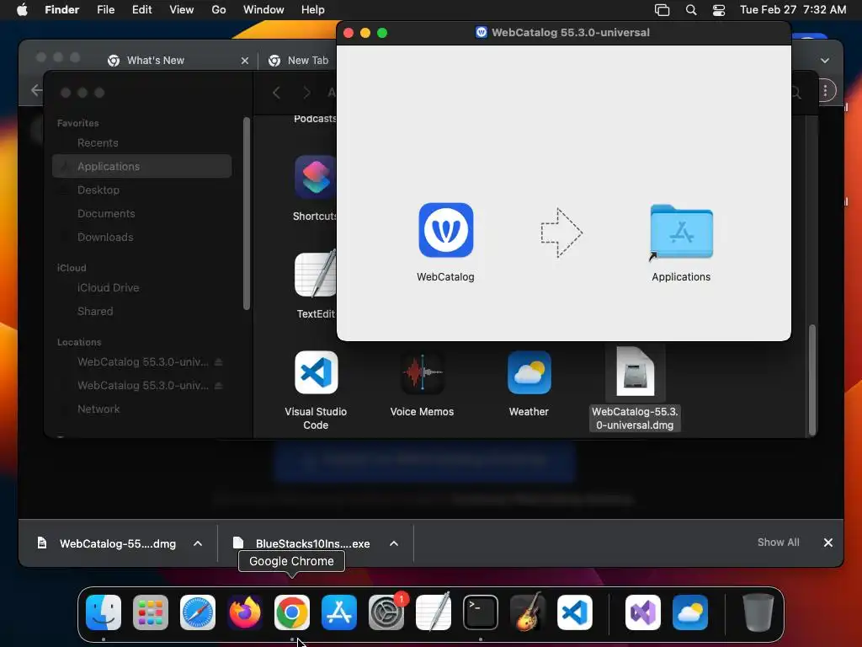
Task: Click Finder file list vertical scrollbar
Action: [x=812, y=380]
